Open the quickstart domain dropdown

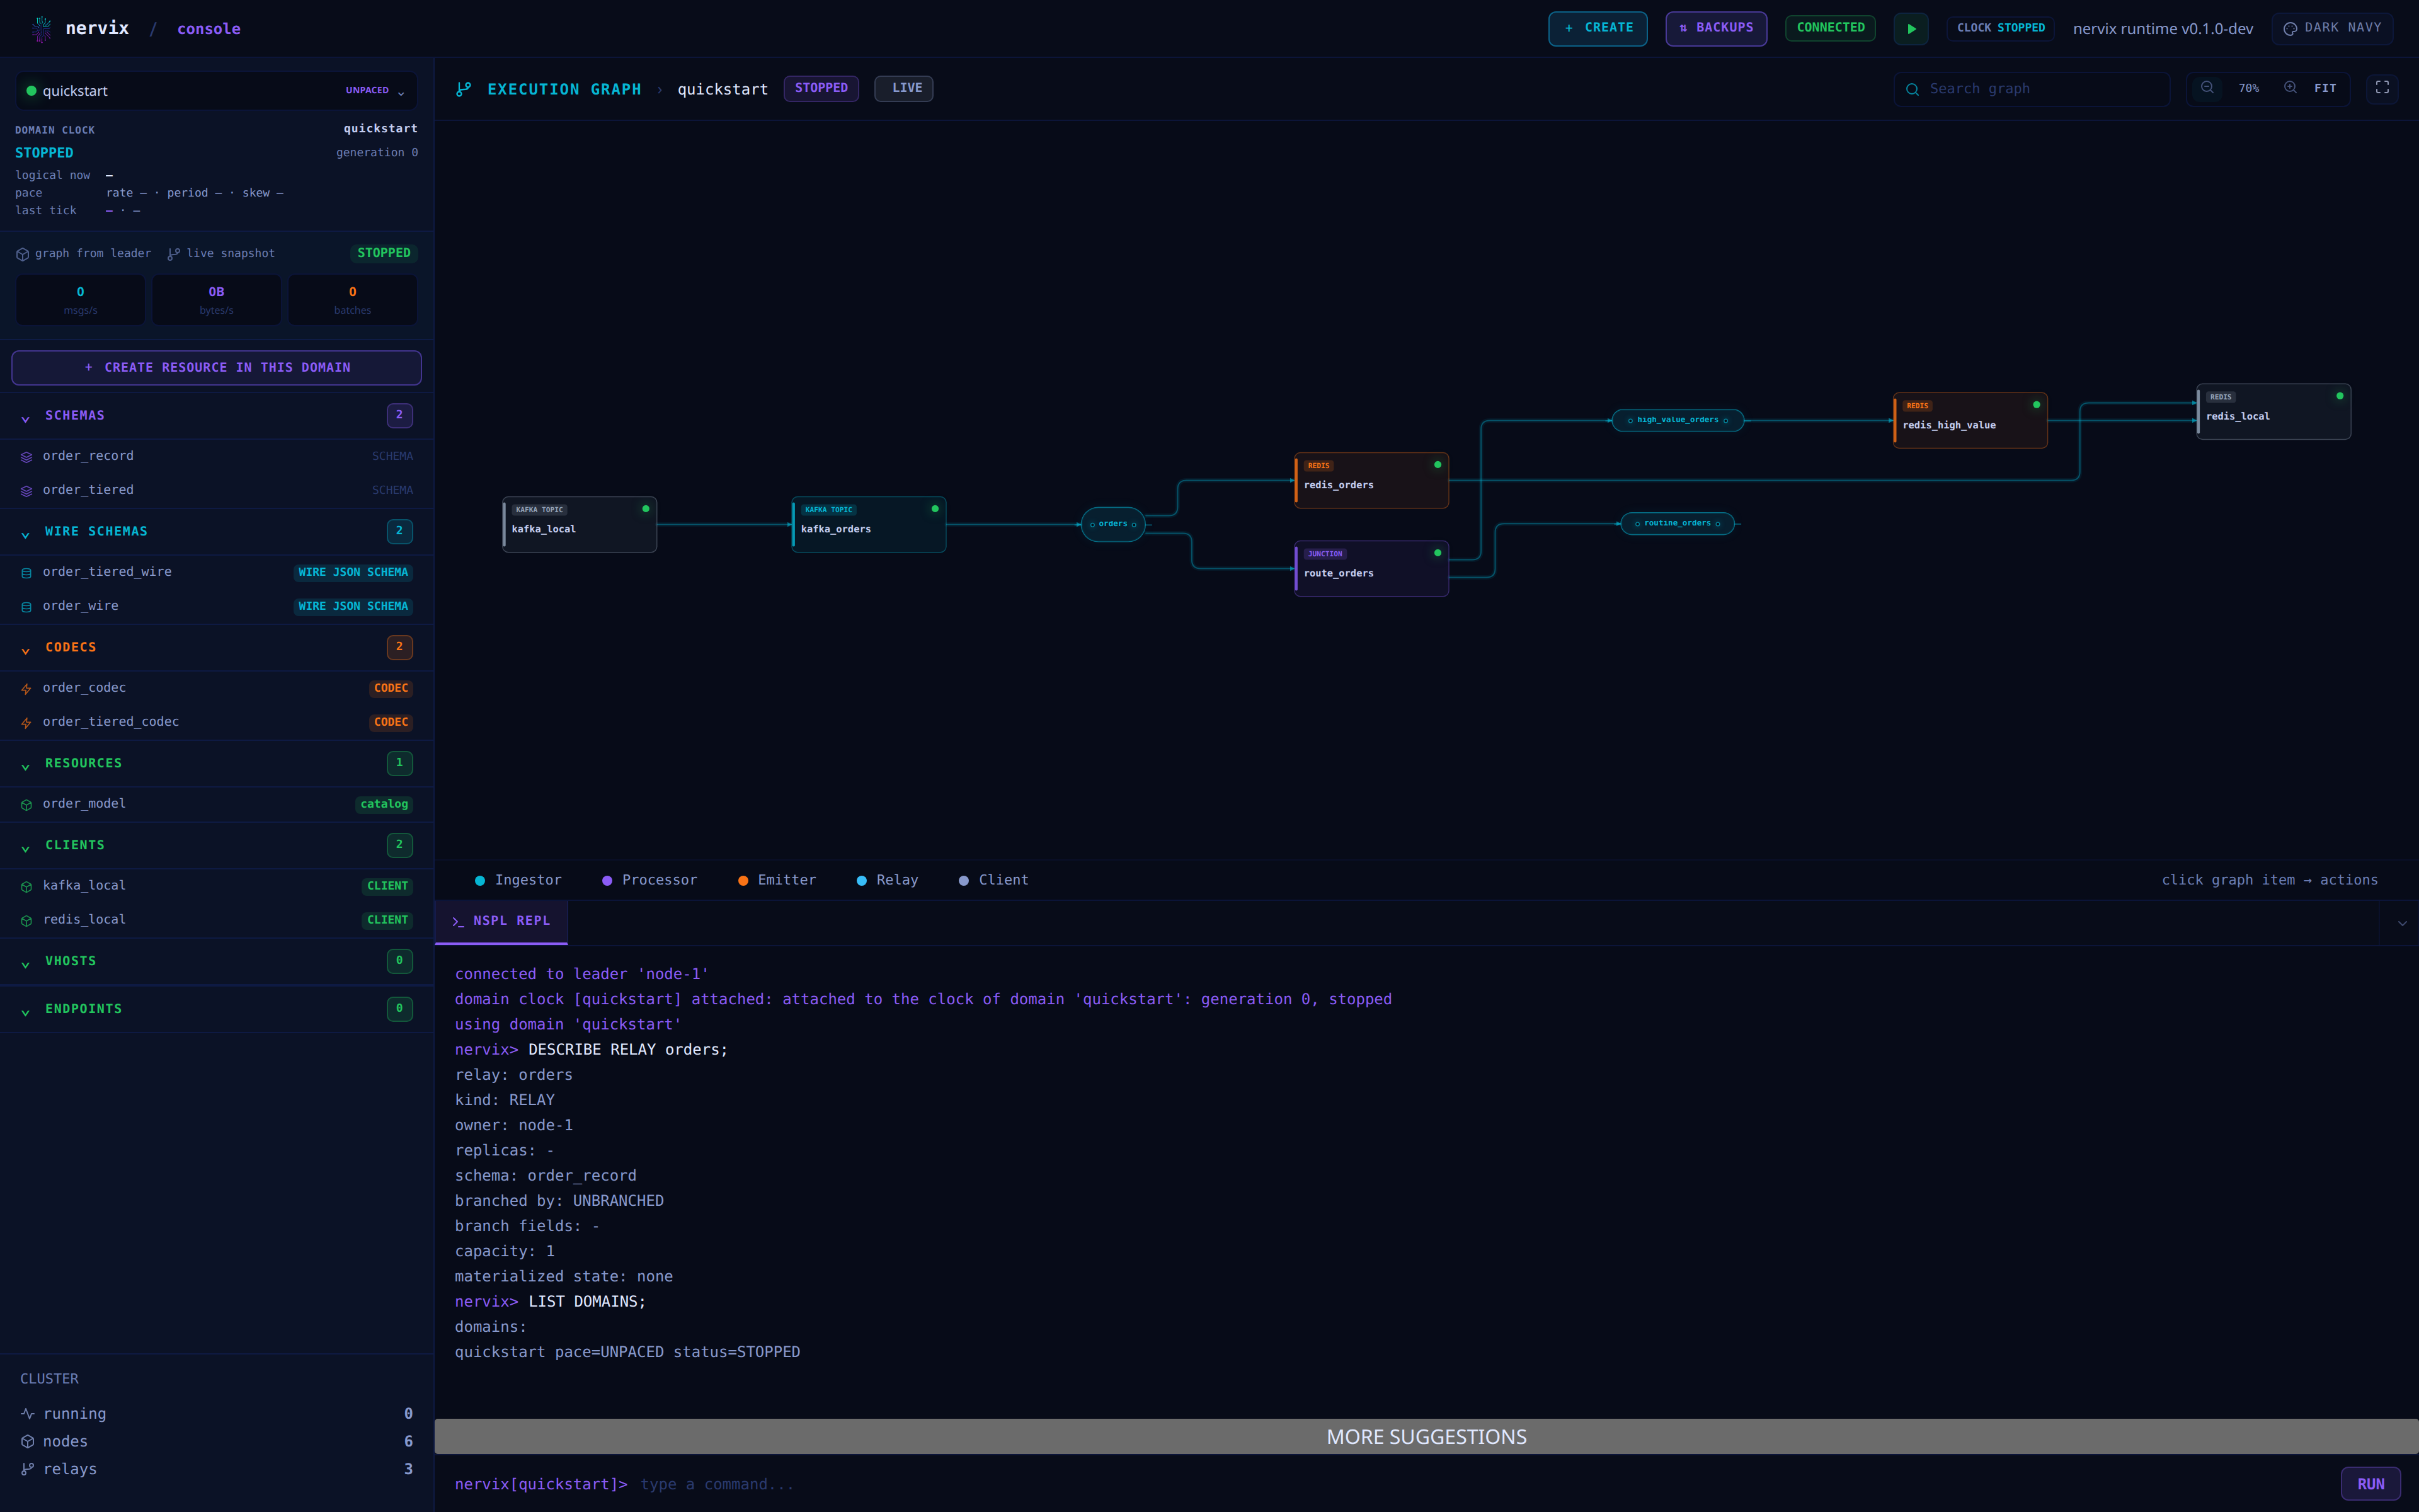(x=216, y=91)
